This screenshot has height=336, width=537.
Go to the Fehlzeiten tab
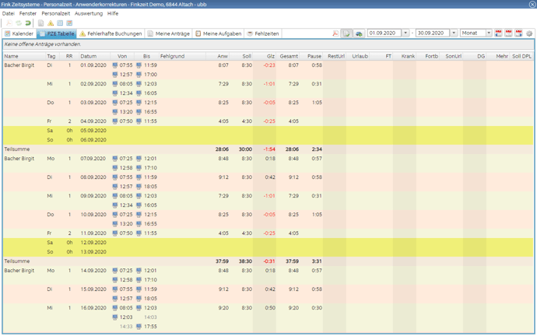(263, 33)
